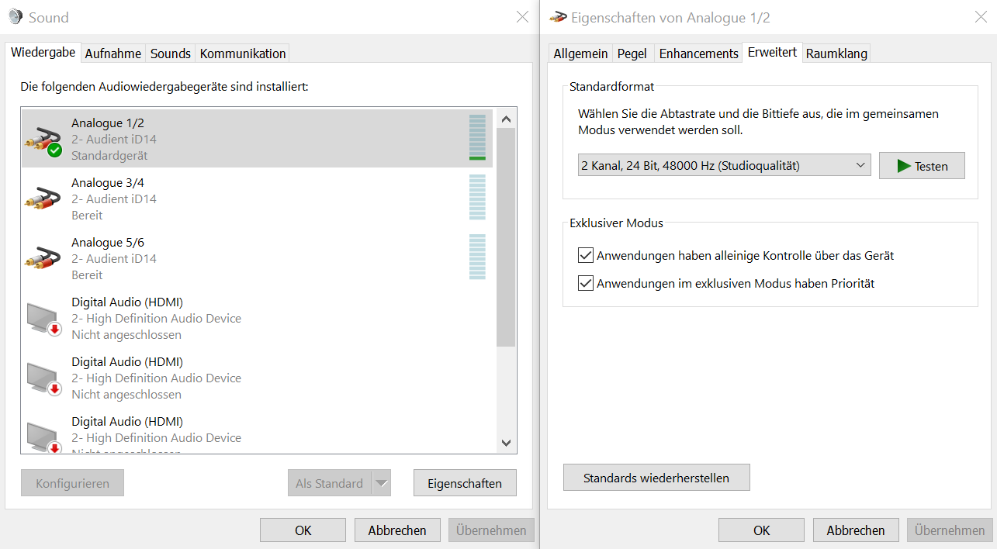Disable 'Anwendungen im exklusiven Modus haben Priorität'
Screen dimensions: 997x549
(586, 283)
